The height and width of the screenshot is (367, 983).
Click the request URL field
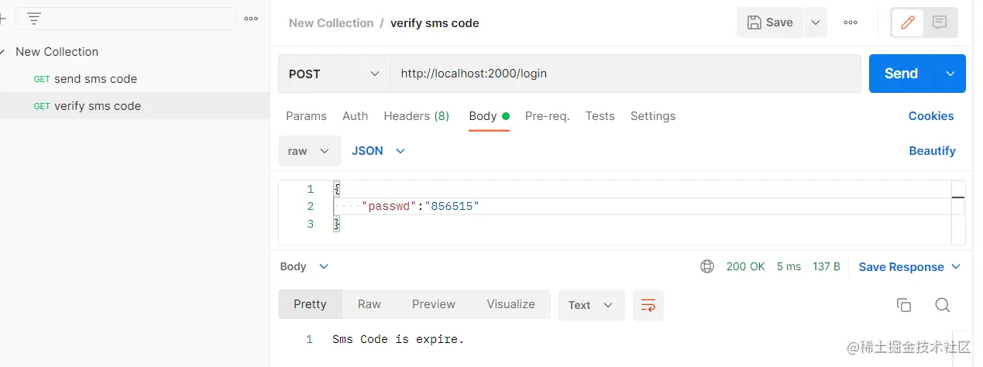(625, 74)
